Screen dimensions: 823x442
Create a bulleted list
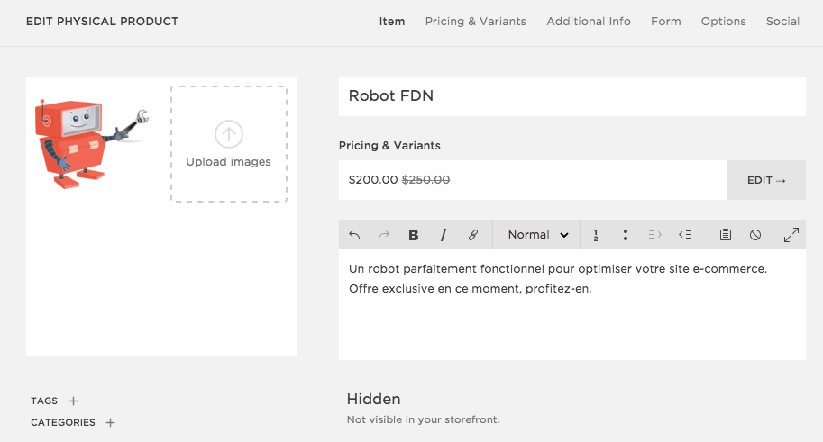tap(625, 235)
